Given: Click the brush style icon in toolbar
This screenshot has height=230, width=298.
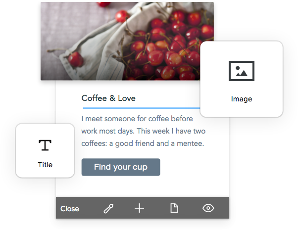Looking at the screenshot, I should [108, 208].
